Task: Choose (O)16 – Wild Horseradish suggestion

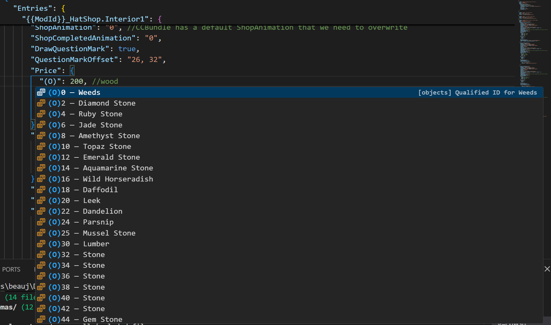Action: [x=289, y=179]
